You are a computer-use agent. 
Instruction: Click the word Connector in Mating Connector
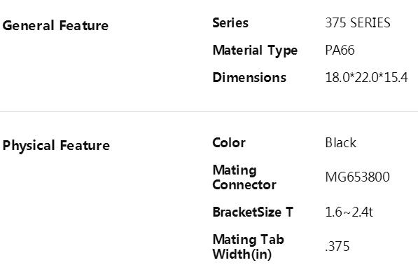pyautogui.click(x=244, y=185)
